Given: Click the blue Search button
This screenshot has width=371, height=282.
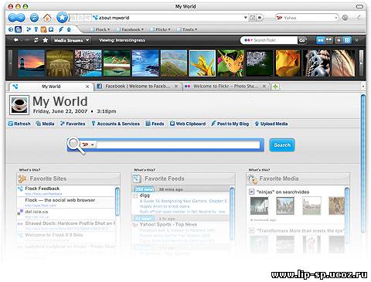Looking at the screenshot, I should pyautogui.click(x=282, y=145).
